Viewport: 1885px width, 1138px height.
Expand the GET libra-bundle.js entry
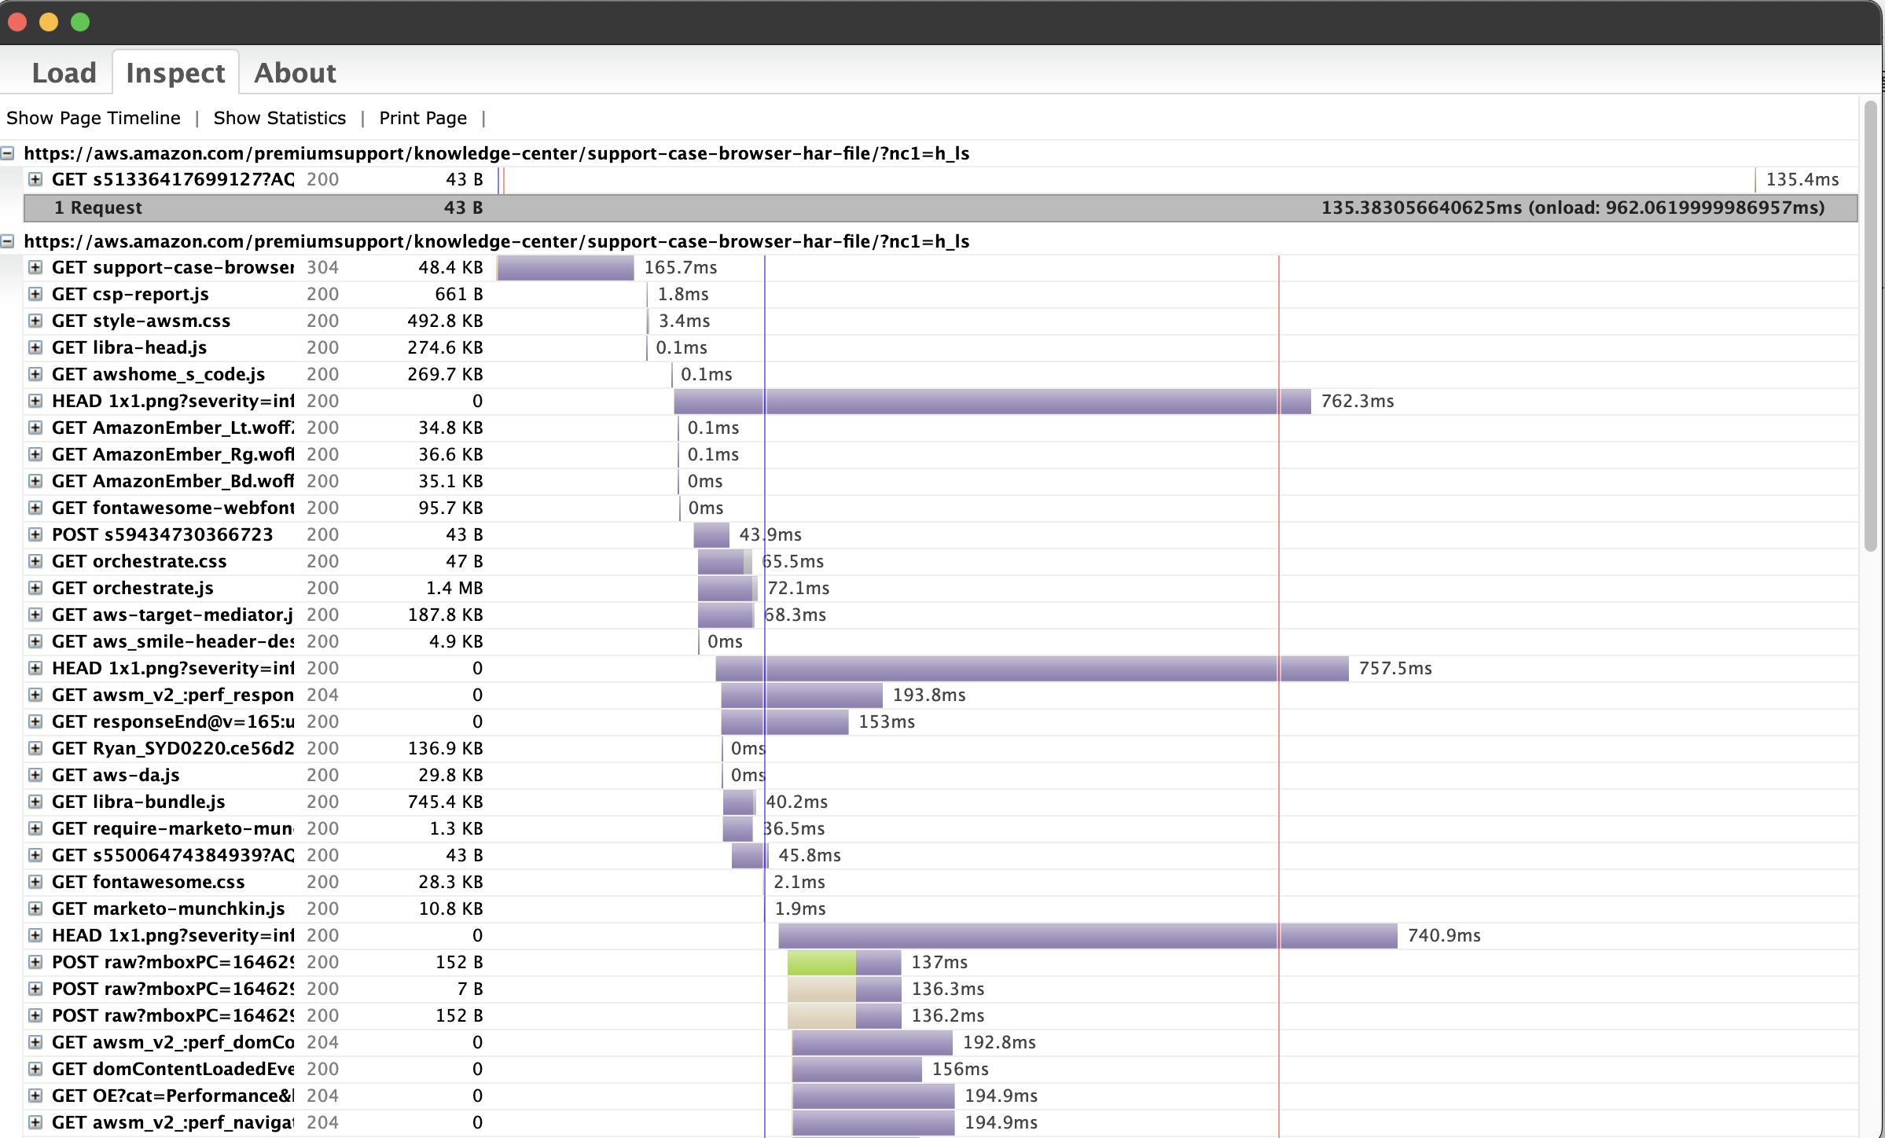pos(35,802)
